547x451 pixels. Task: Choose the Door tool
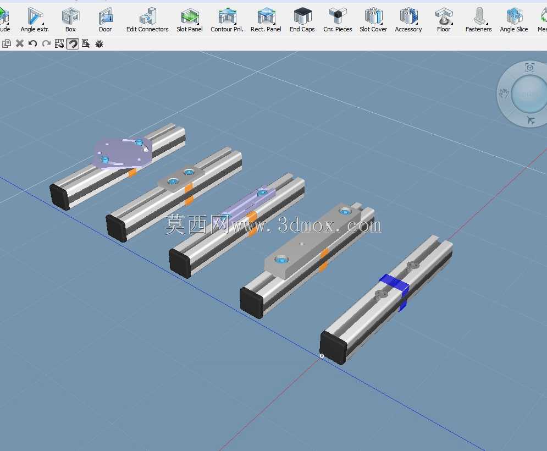tap(106, 20)
